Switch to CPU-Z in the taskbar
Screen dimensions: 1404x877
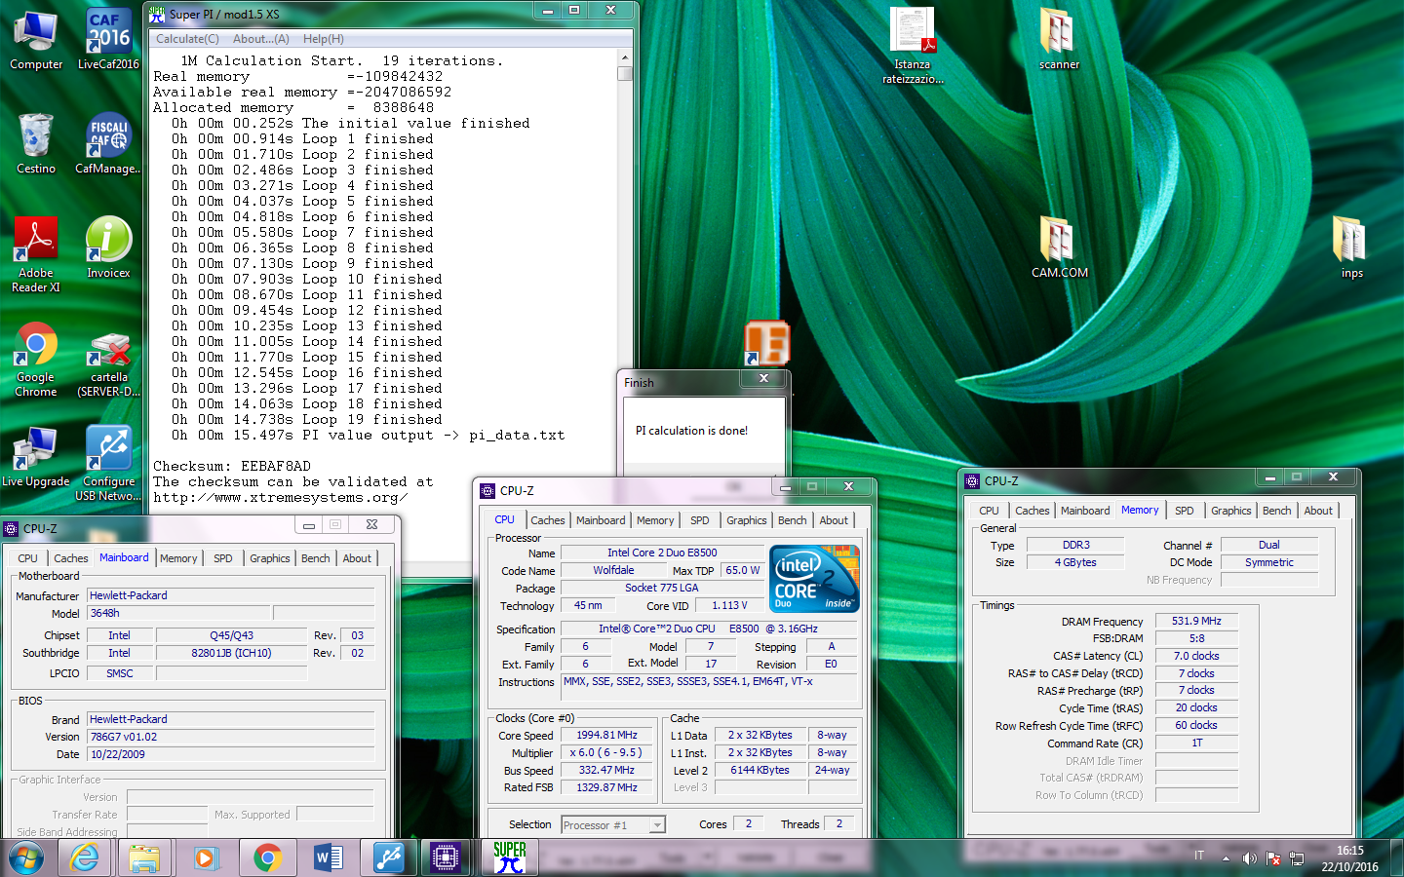click(446, 858)
